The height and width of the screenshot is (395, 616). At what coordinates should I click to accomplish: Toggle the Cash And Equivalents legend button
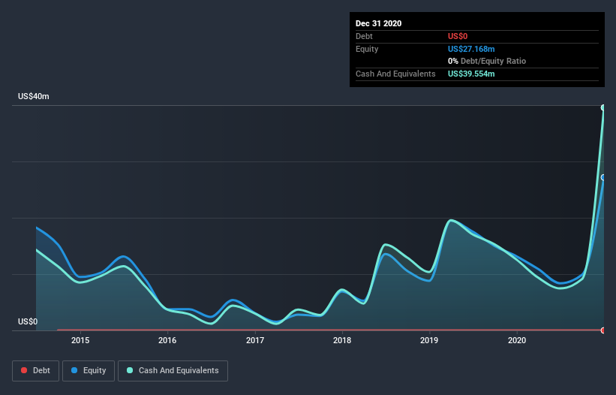(x=173, y=371)
